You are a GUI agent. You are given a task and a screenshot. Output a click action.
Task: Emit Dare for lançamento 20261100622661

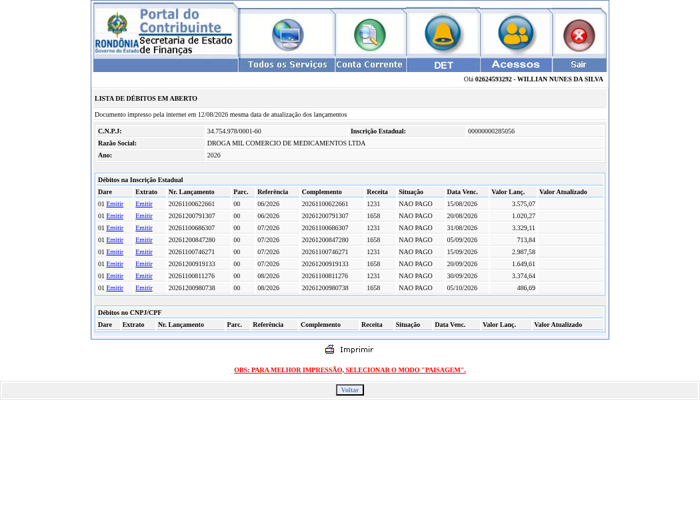pos(115,203)
